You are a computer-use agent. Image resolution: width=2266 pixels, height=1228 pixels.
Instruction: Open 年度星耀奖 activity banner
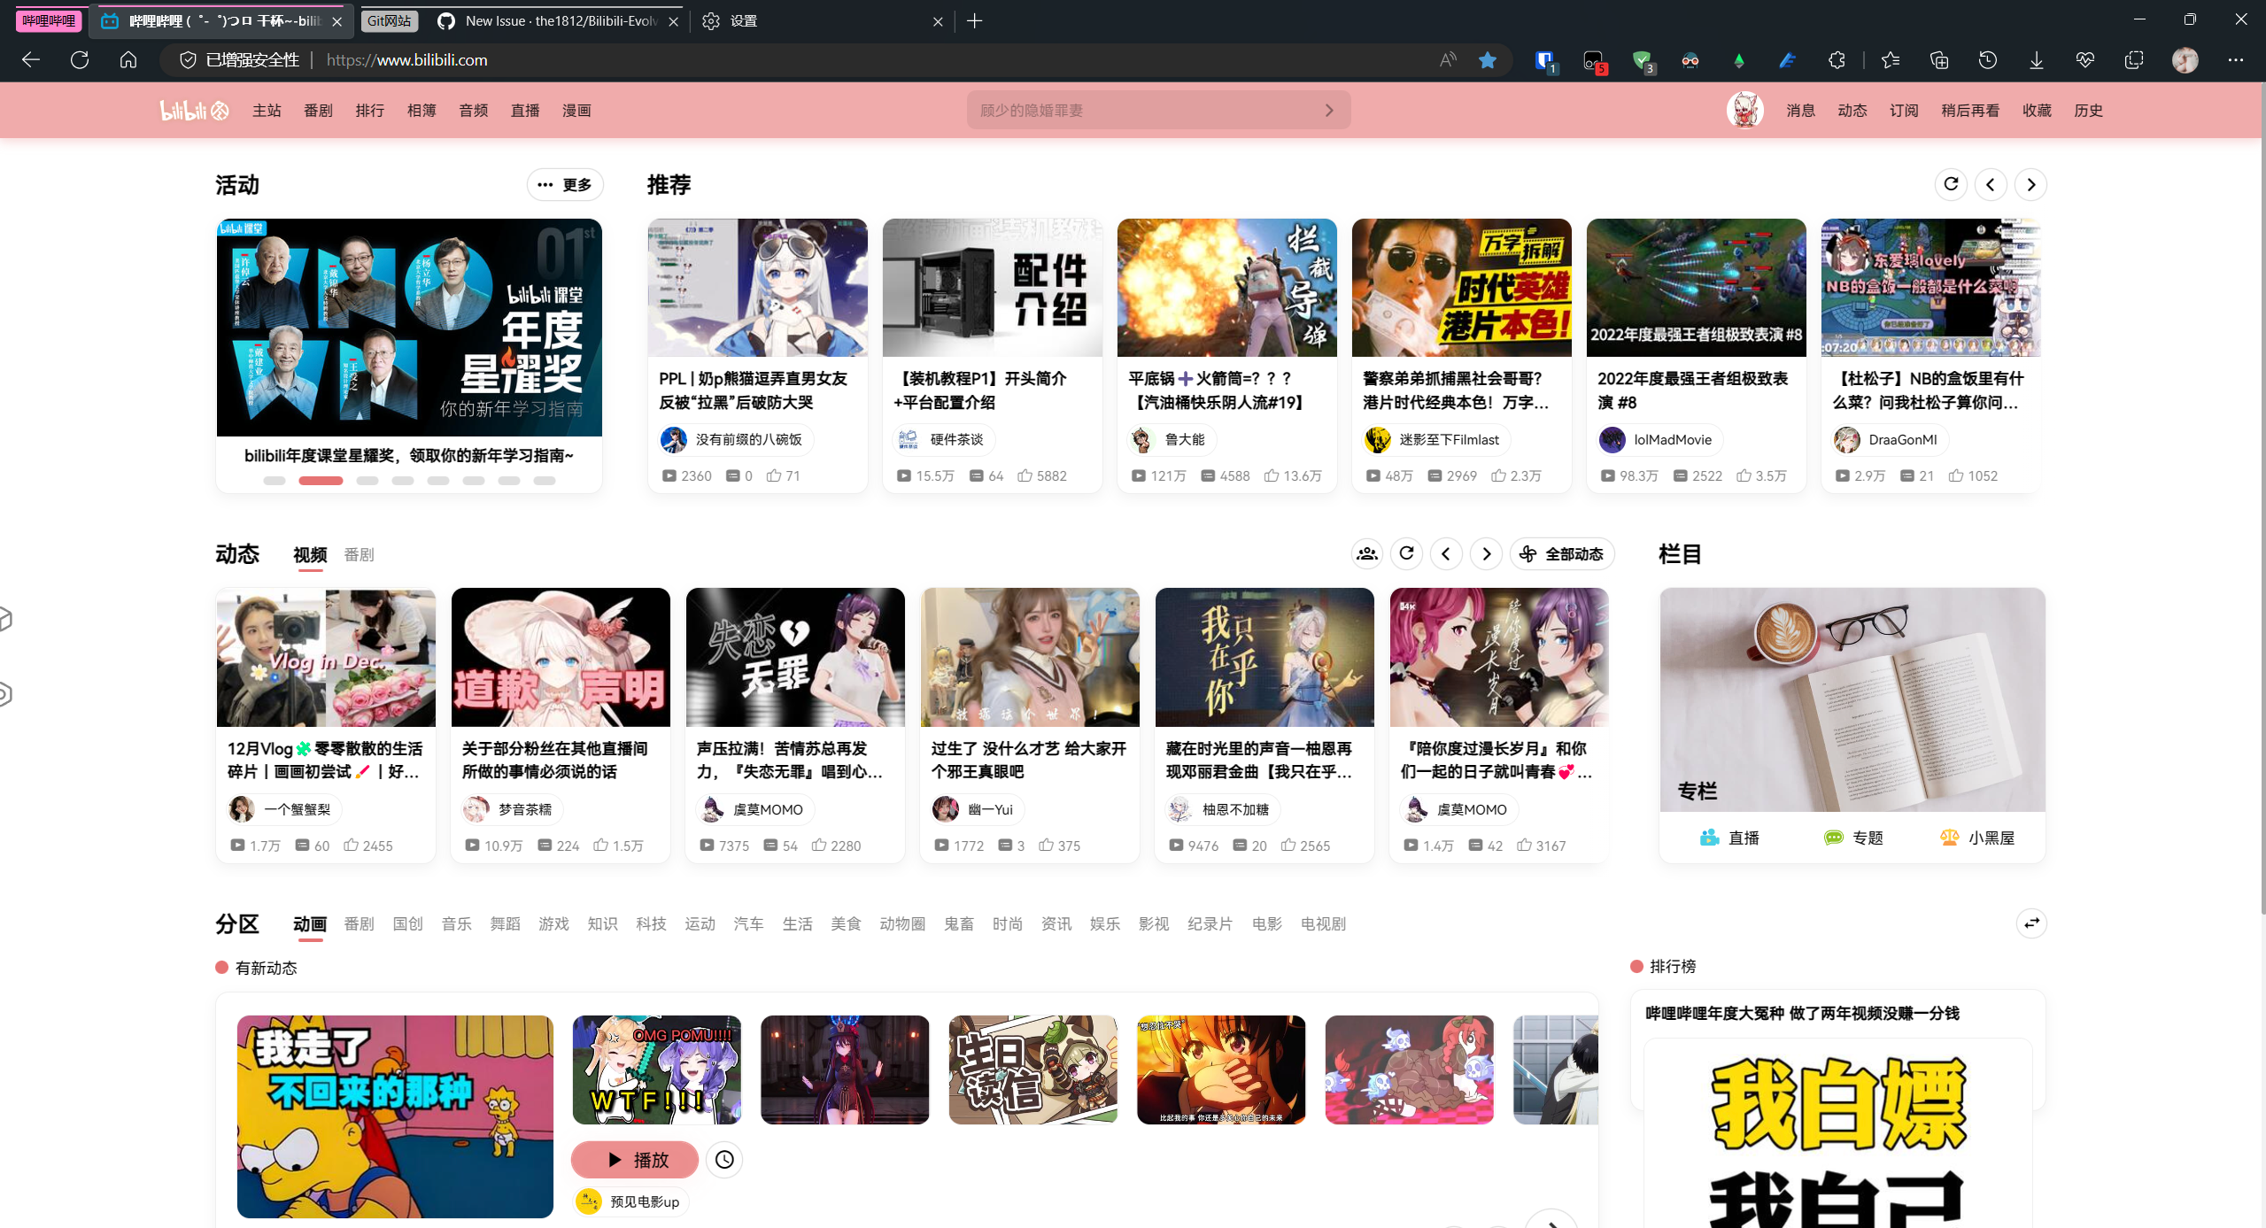(x=409, y=327)
